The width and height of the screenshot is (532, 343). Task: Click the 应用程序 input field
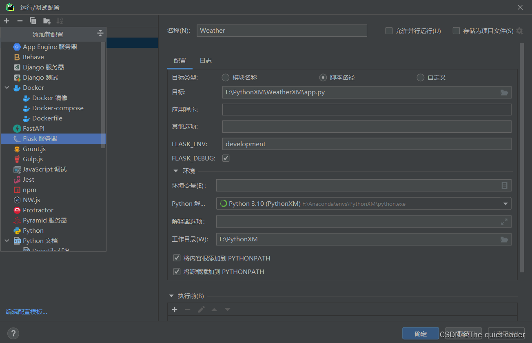(367, 109)
